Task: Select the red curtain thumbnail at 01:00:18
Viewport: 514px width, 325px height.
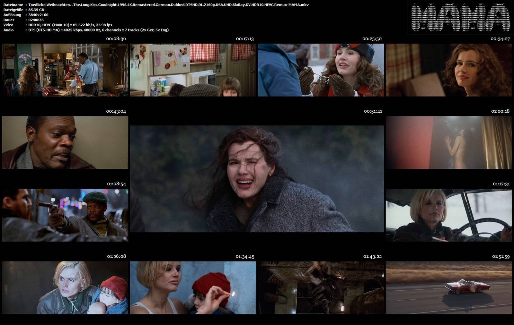Action: pos(449,142)
